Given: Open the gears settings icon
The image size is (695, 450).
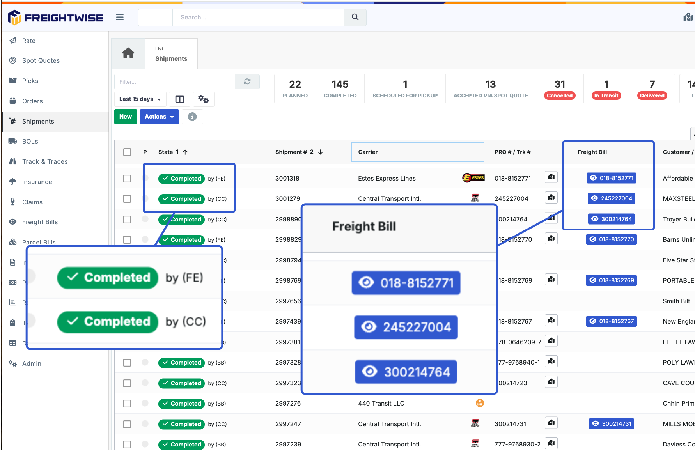Looking at the screenshot, I should click(203, 99).
